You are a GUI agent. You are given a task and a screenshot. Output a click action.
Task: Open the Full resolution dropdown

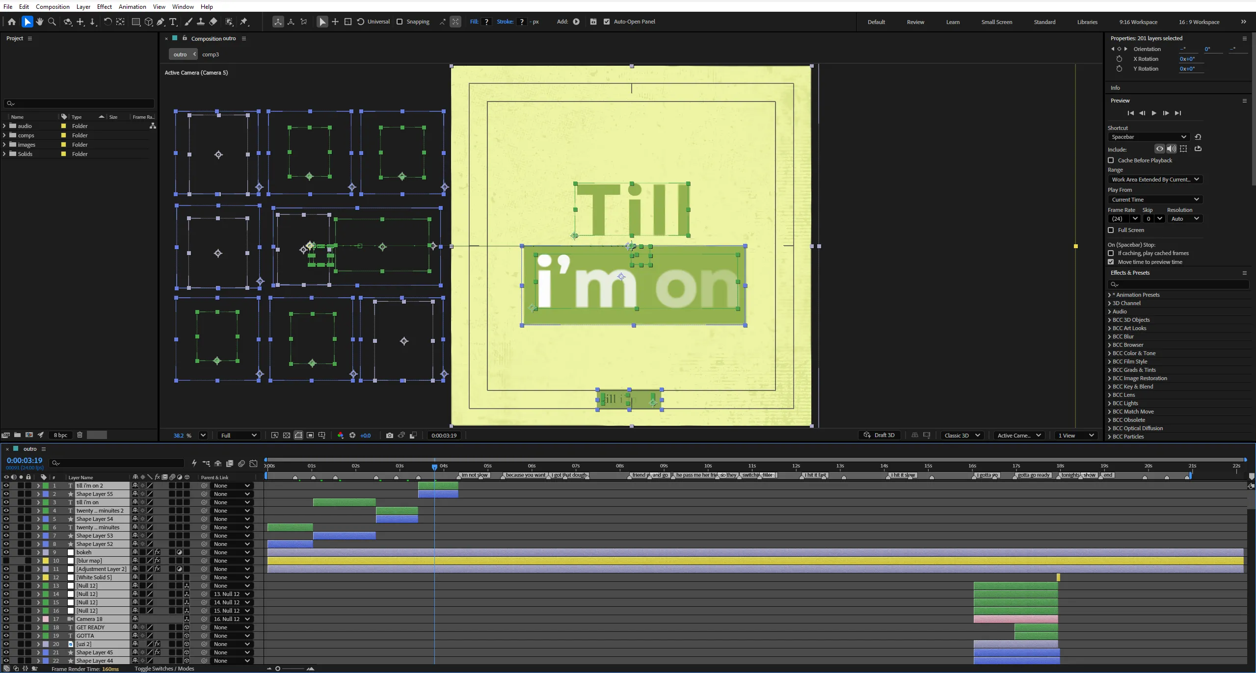239,435
